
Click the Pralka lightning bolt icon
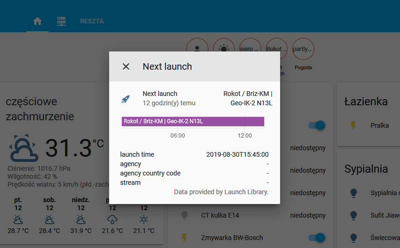(354, 125)
